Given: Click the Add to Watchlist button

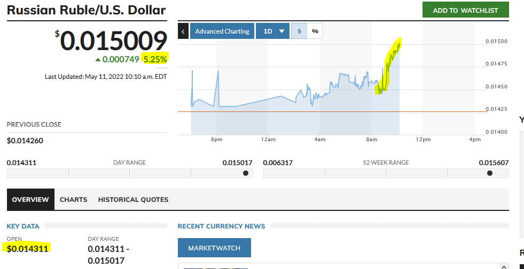Looking at the screenshot, I should [466, 10].
